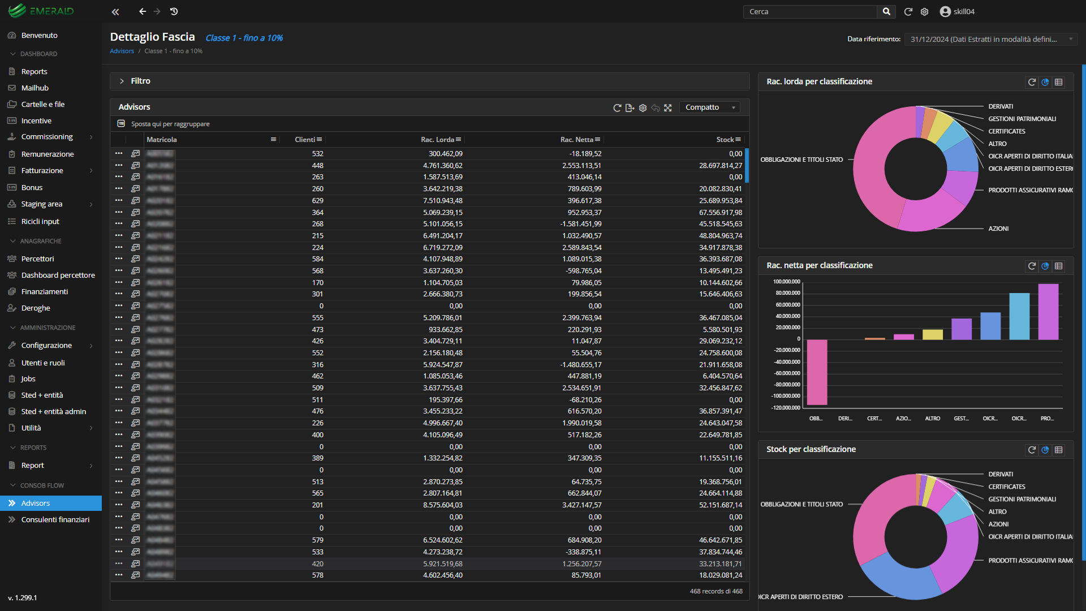Undo grid layout changes icon
The height and width of the screenshot is (611, 1086).
656,107
